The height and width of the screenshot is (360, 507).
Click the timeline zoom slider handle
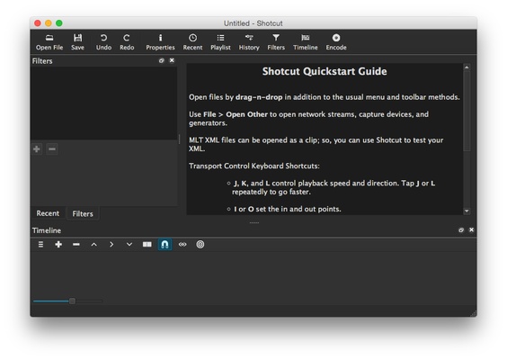(73, 301)
